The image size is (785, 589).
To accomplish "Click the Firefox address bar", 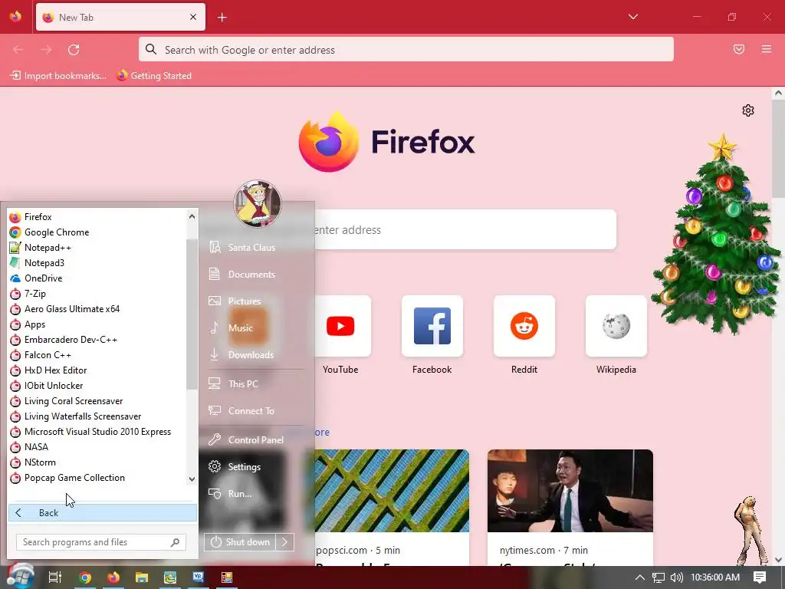I will [406, 50].
